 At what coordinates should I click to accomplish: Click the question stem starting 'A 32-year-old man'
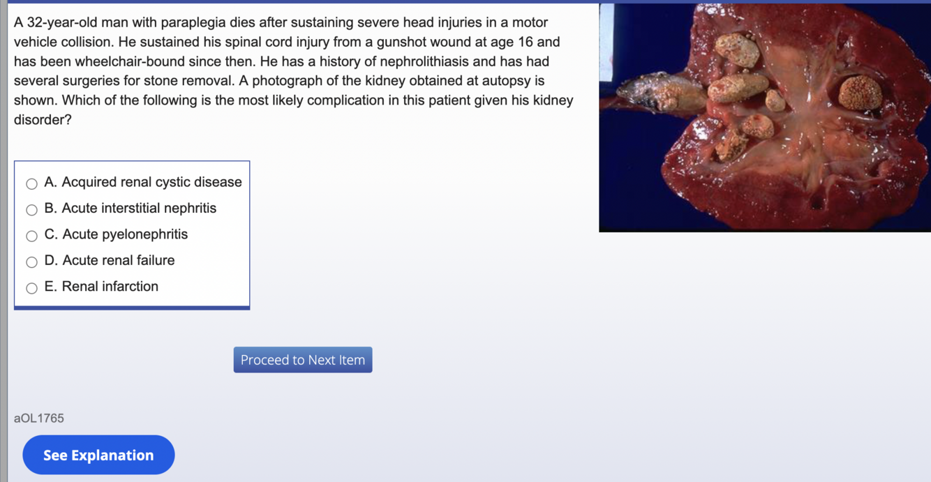(x=294, y=71)
